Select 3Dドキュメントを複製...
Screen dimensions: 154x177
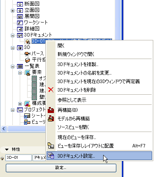[x=99, y=64]
